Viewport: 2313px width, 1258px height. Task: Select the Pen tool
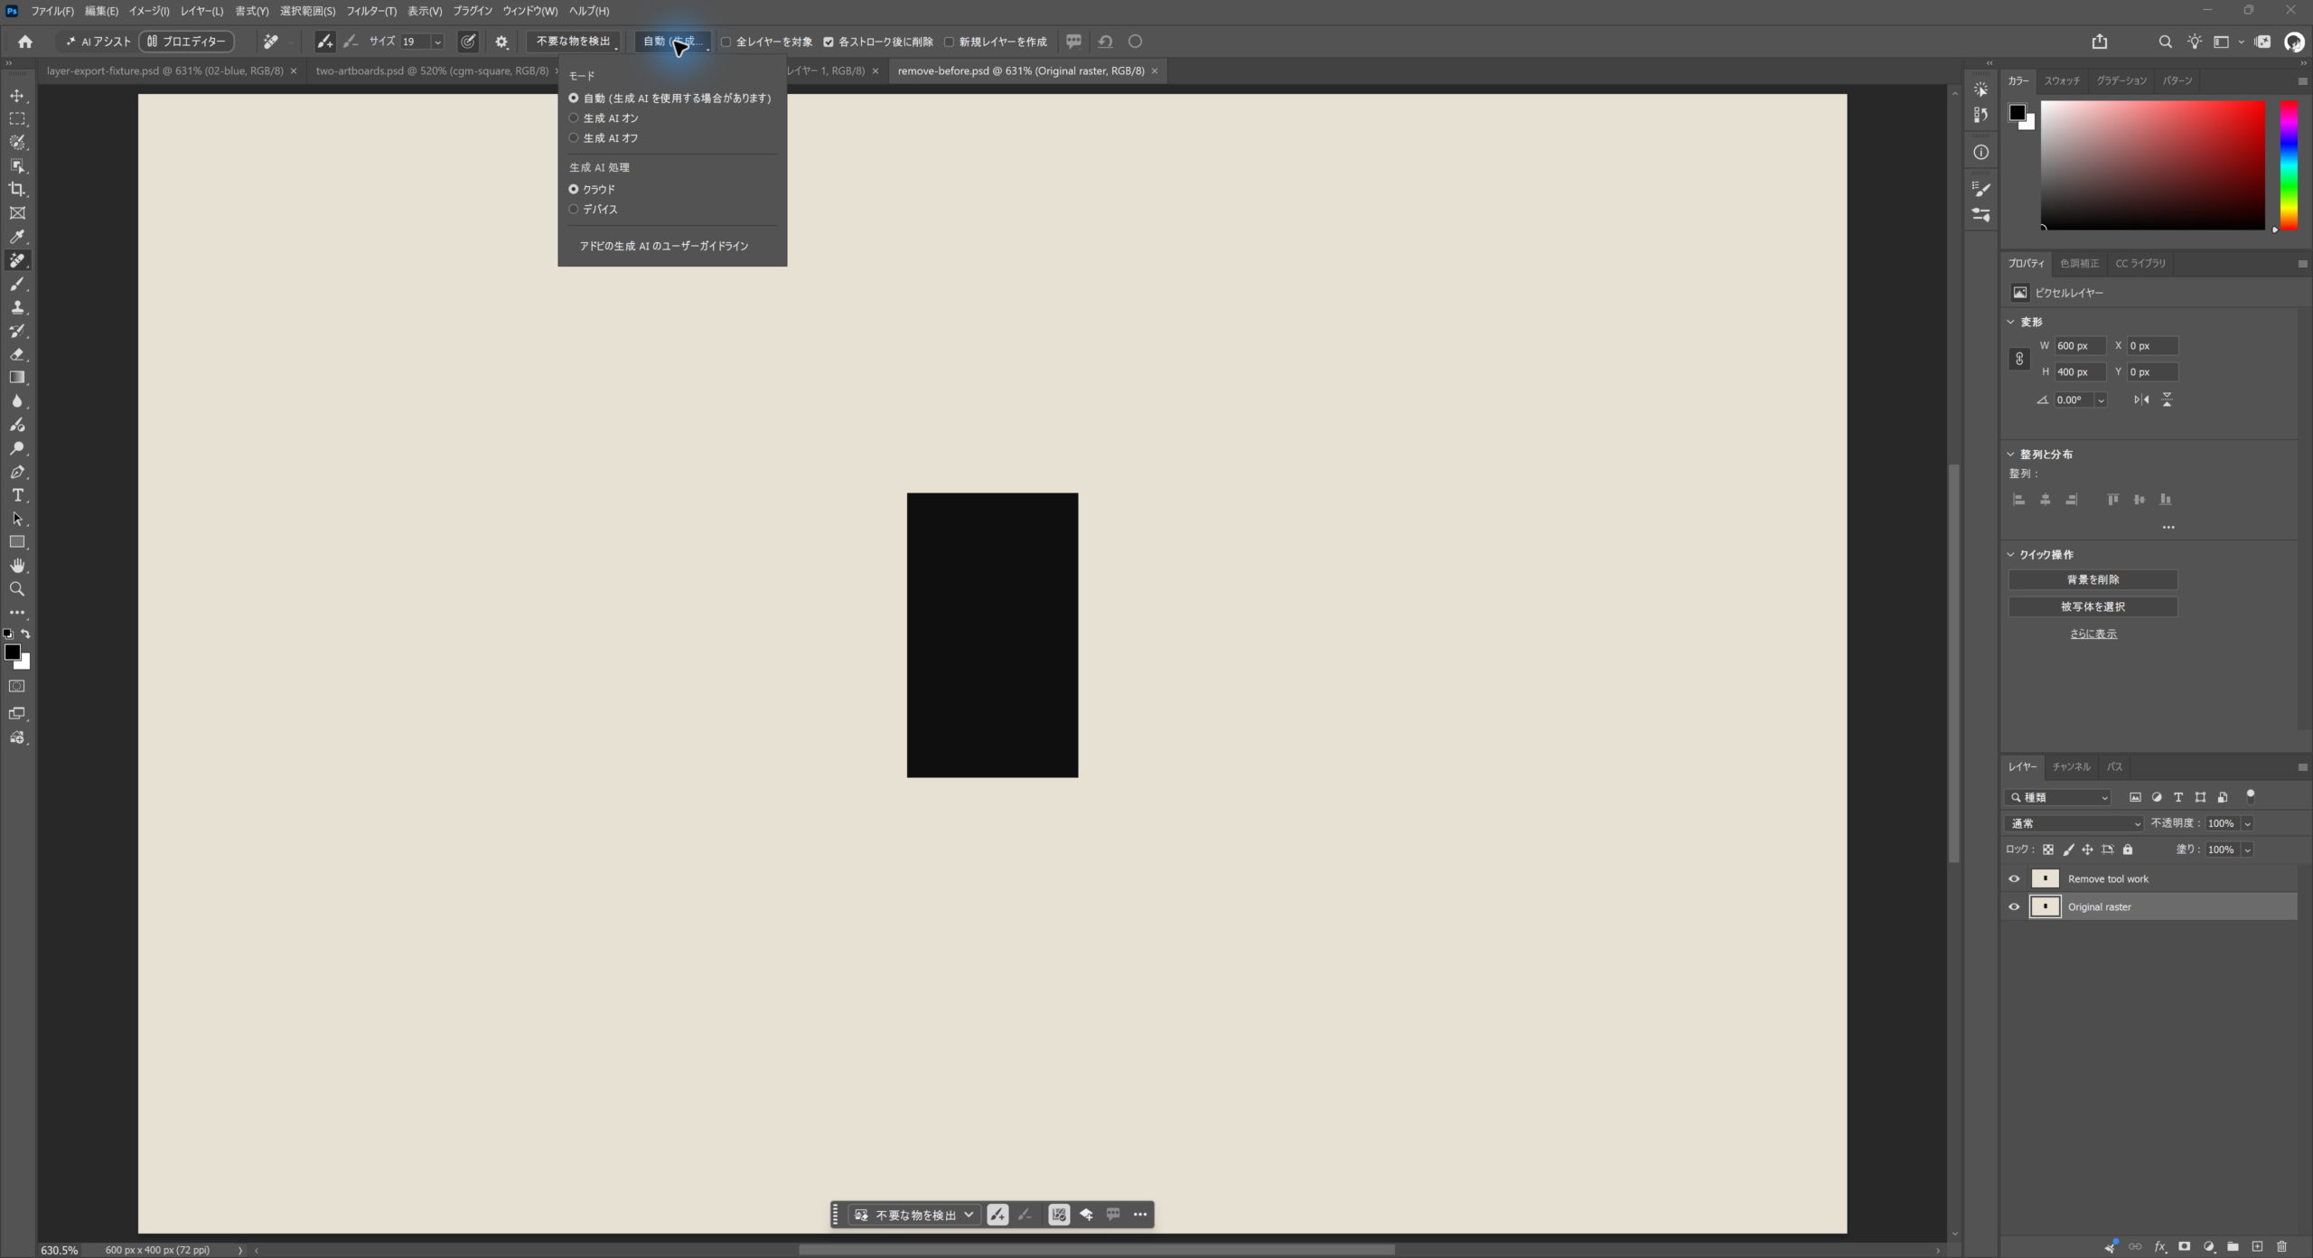coord(17,472)
